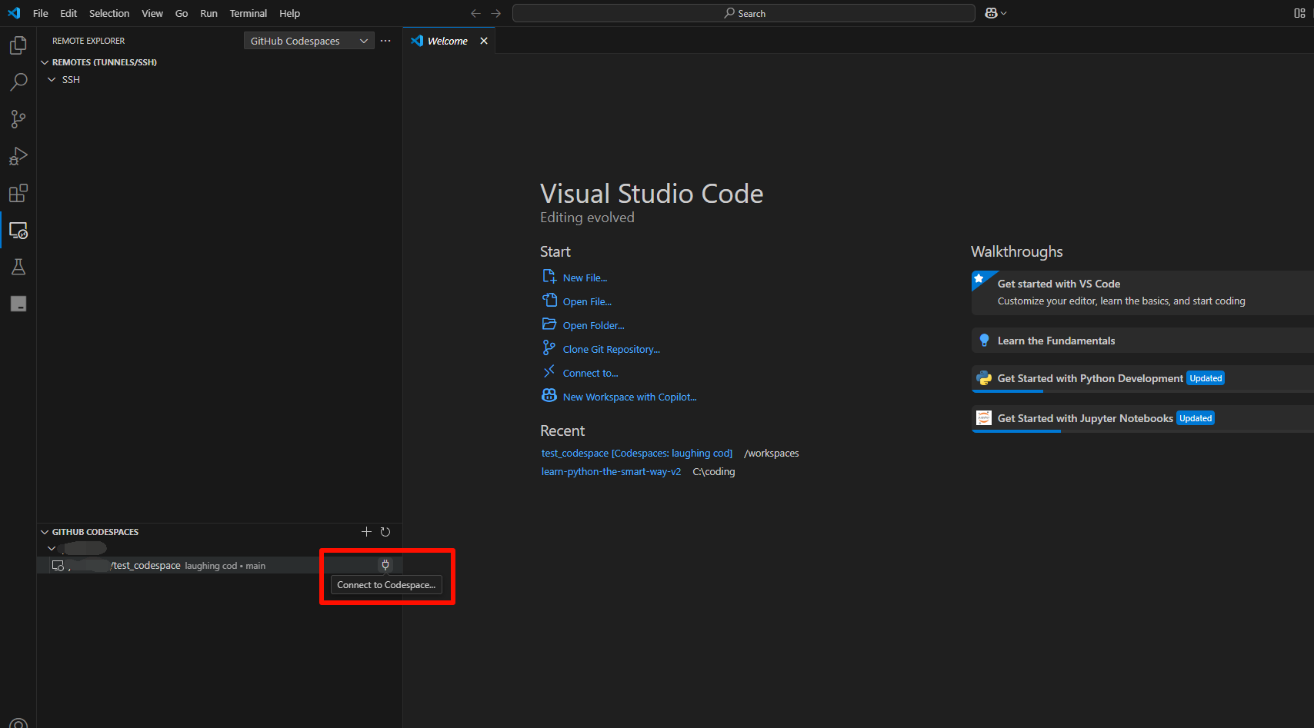Go forward with the right arrow
Screen dimensions: 1314x728
[x=496, y=13]
